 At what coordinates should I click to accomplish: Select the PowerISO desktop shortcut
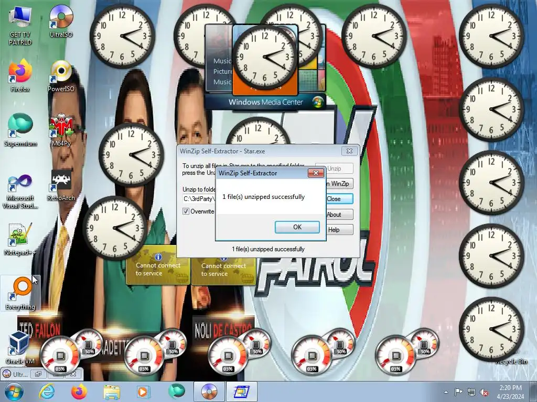tap(61, 76)
